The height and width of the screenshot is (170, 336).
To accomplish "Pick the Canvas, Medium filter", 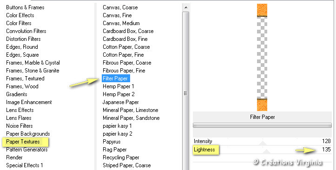I will [x=121, y=23].
